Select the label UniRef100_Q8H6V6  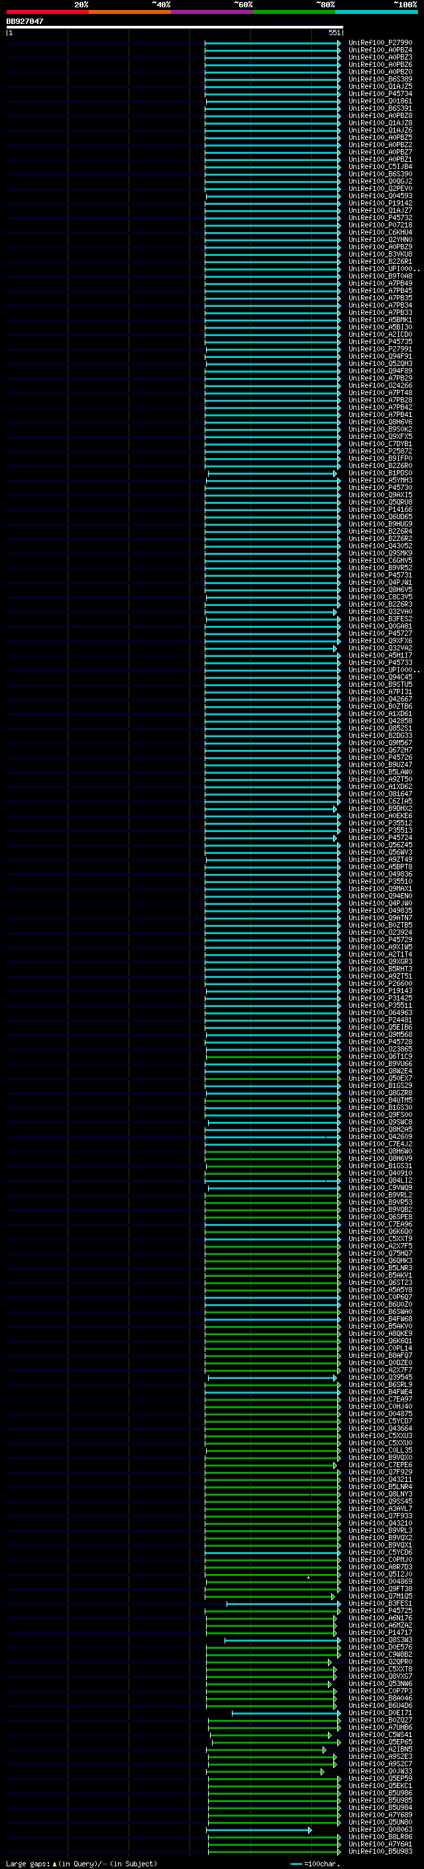coord(380,422)
